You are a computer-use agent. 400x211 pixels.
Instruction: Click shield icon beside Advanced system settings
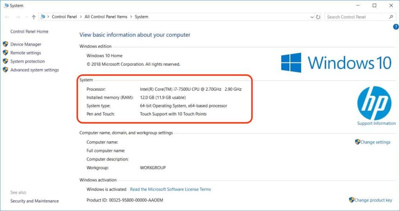click(x=5, y=70)
